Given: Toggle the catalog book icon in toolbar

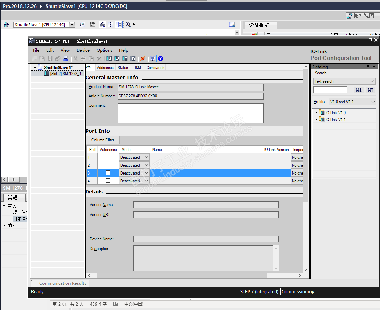Looking at the screenshot, I should (153, 59).
